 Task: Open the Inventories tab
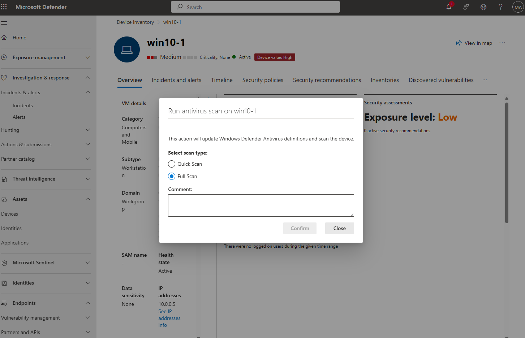point(385,80)
